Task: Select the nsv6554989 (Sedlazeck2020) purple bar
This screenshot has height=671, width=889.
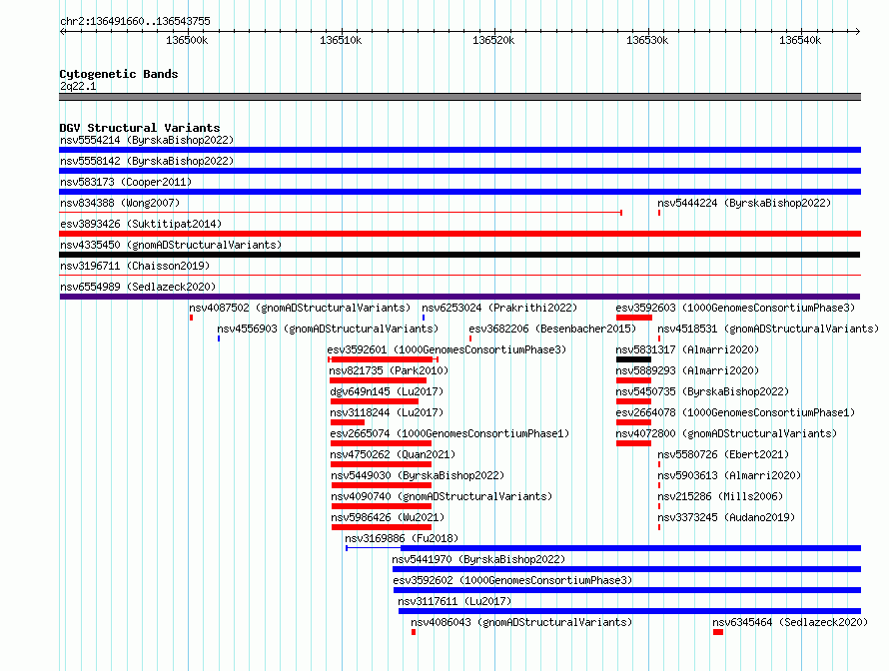Action: pos(459,297)
